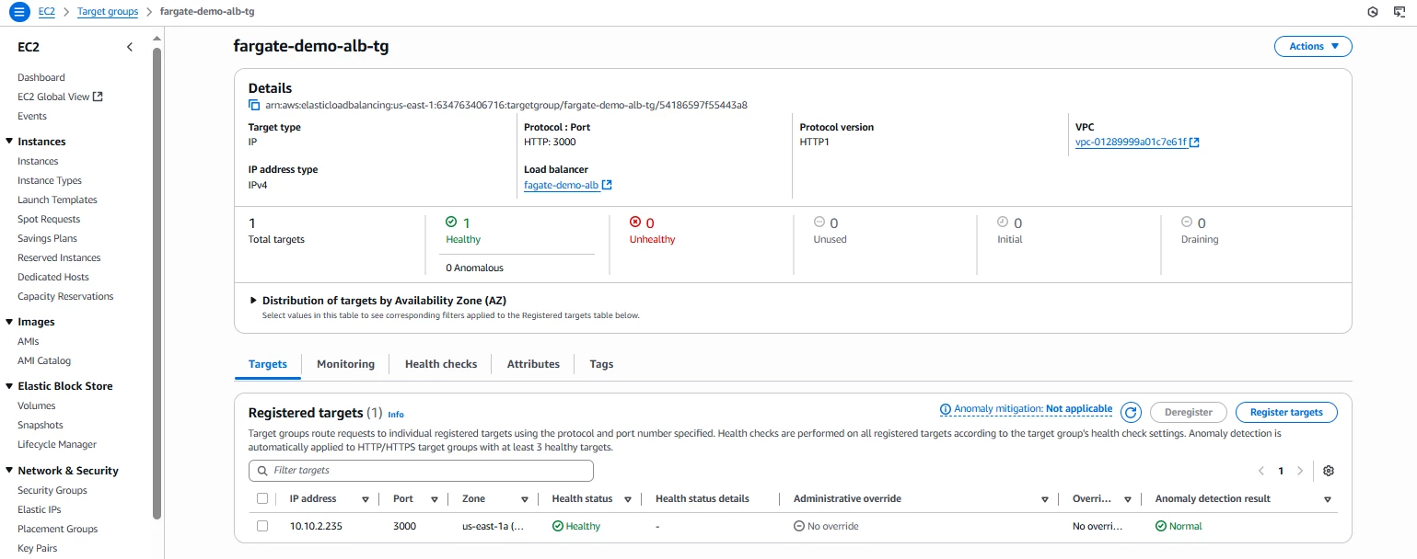Tick the select-all targets header checkbox
Image resolution: width=1417 pixels, height=559 pixels.
pyautogui.click(x=262, y=498)
